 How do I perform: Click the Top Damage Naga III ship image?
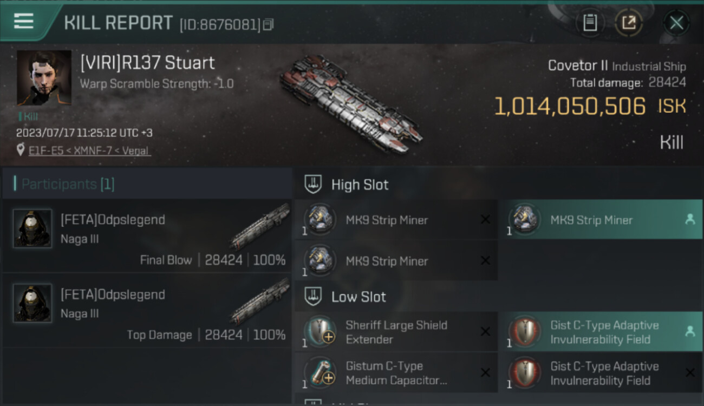click(x=261, y=302)
